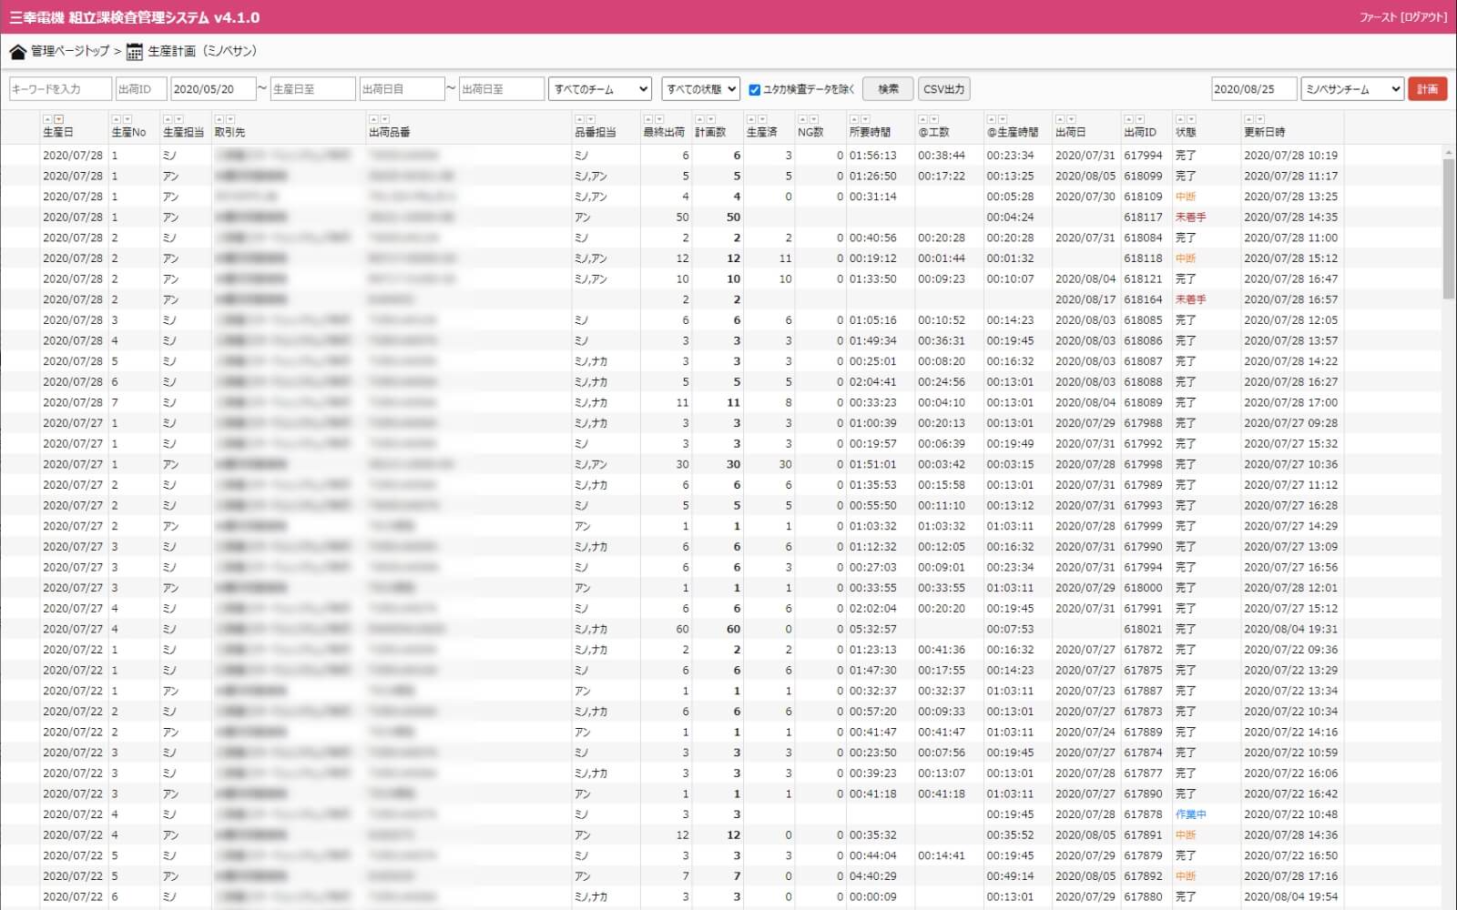Click the 三幸電機 system title in header
Screen dimensions: 1457x910
[135, 17]
